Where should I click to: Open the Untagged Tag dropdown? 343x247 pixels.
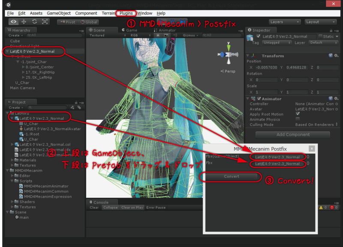click(277, 43)
